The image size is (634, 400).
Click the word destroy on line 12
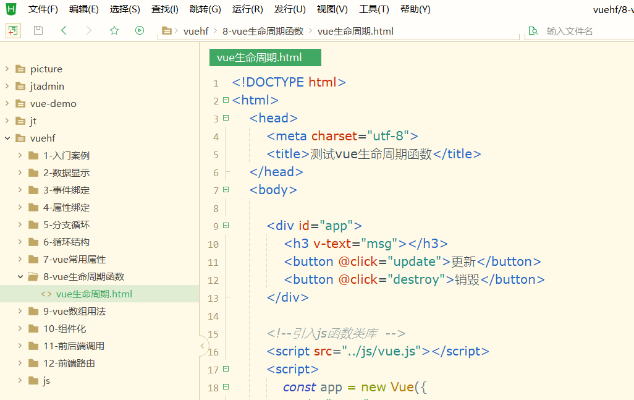[x=416, y=279]
